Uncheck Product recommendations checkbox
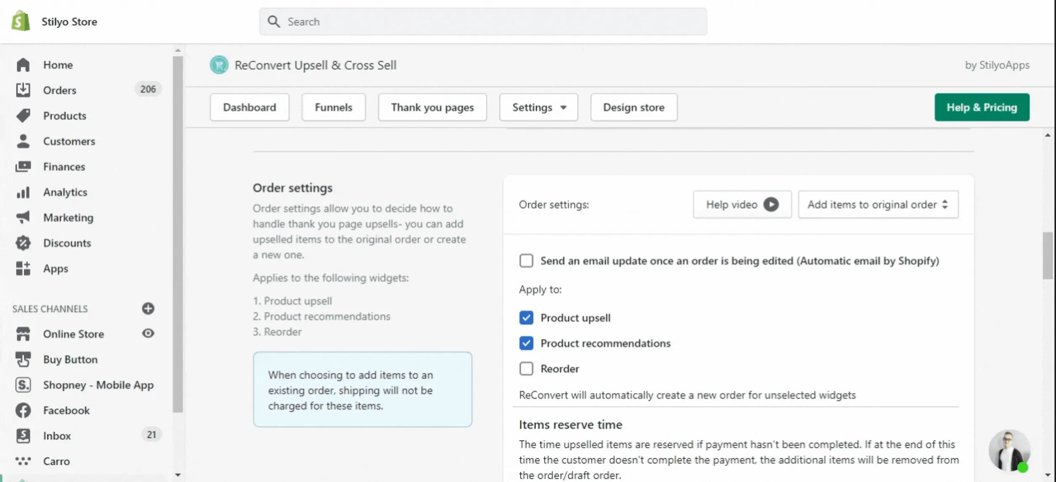 click(526, 343)
